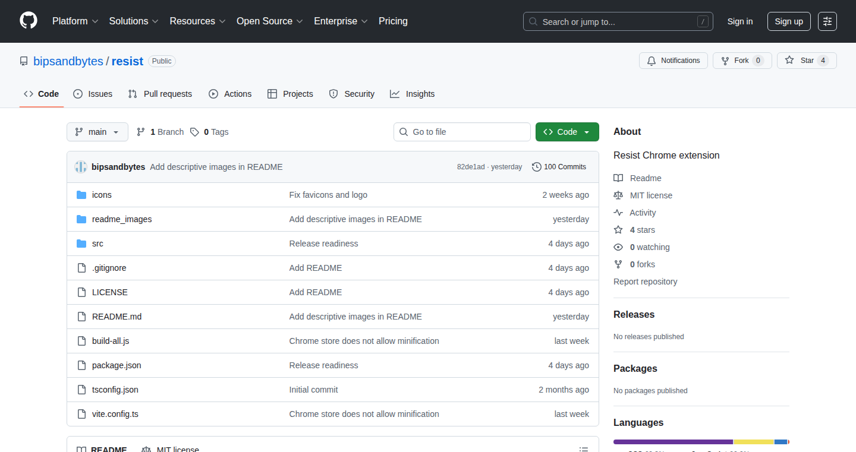Open the README tab below file list
The width and height of the screenshot is (856, 452).
click(x=102, y=450)
